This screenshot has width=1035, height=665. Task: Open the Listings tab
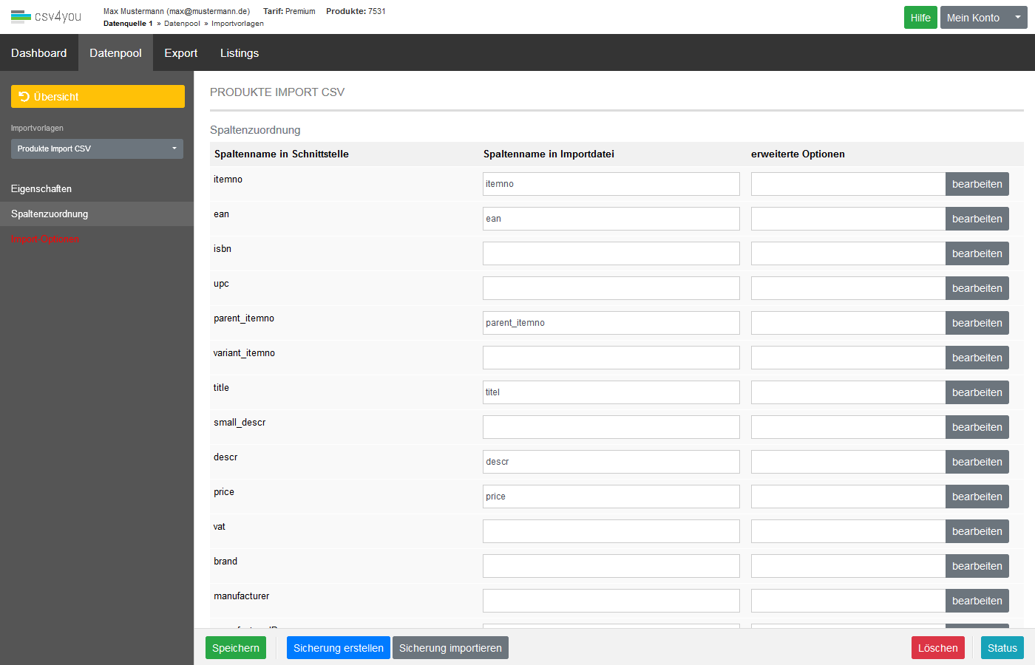click(239, 53)
